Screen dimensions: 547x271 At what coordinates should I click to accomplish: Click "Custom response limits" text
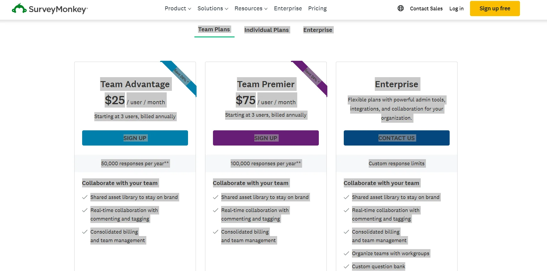[397, 163]
